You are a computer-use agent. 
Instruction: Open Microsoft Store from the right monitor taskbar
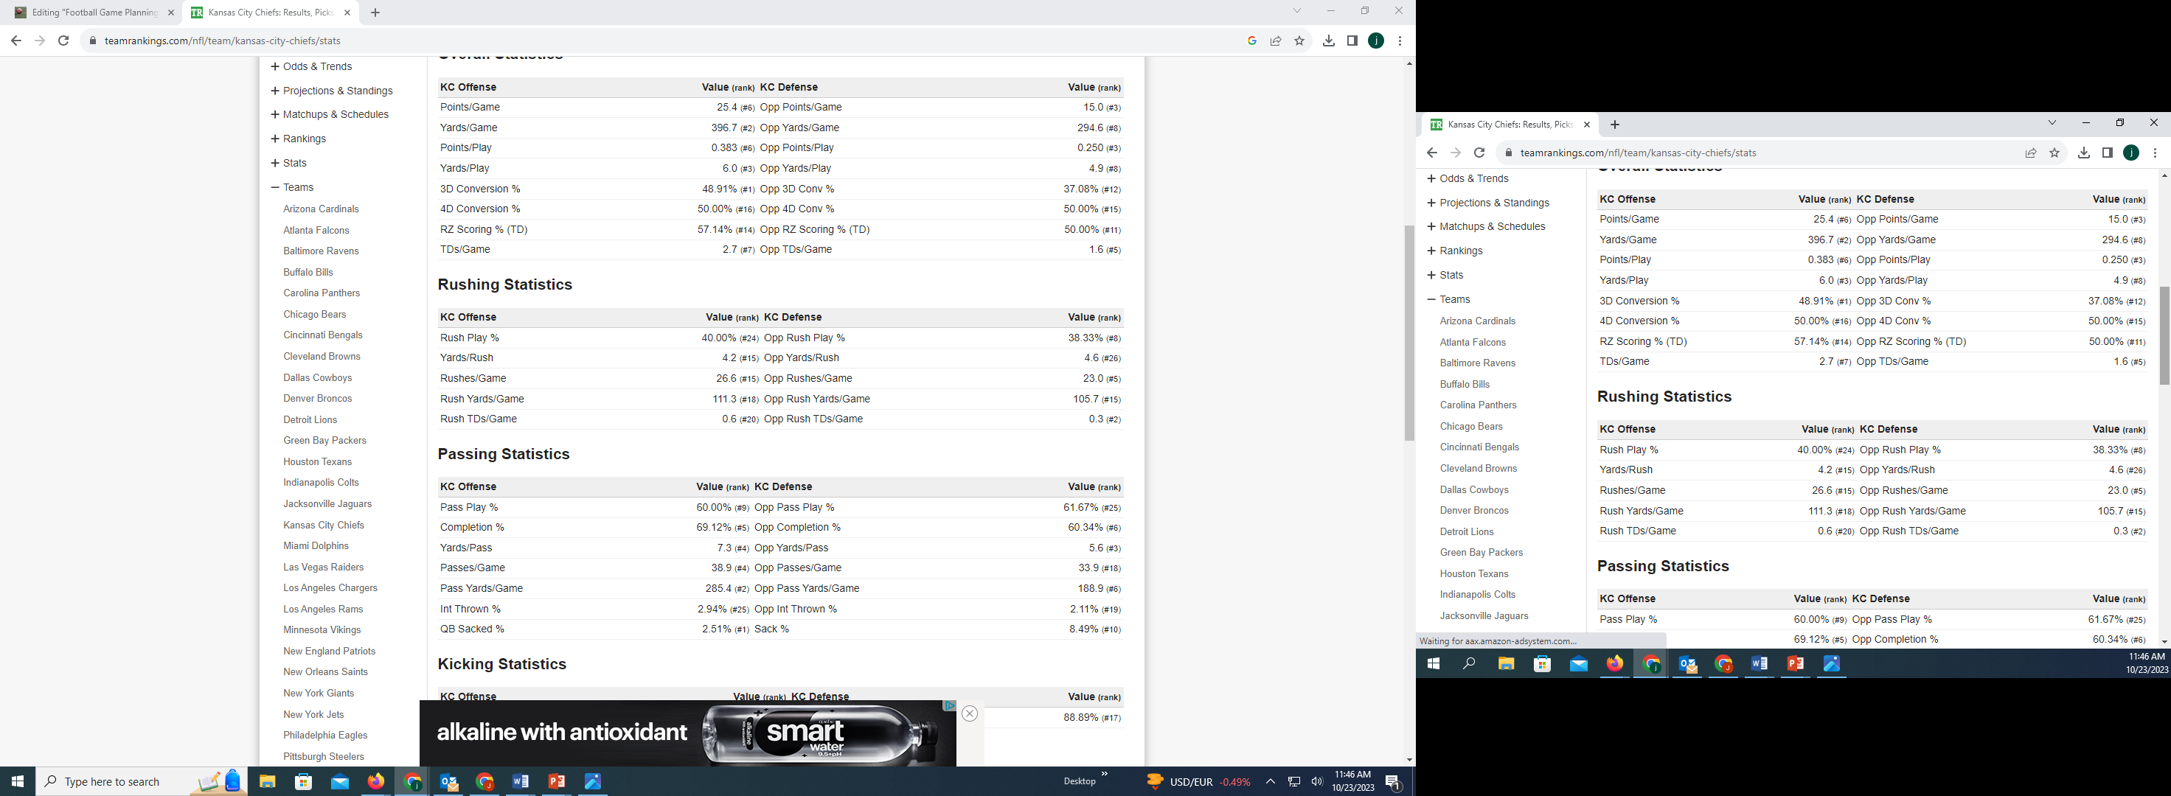1542,664
